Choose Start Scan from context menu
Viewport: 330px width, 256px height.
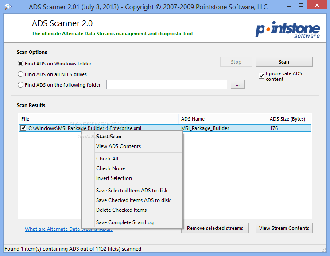coord(132,137)
